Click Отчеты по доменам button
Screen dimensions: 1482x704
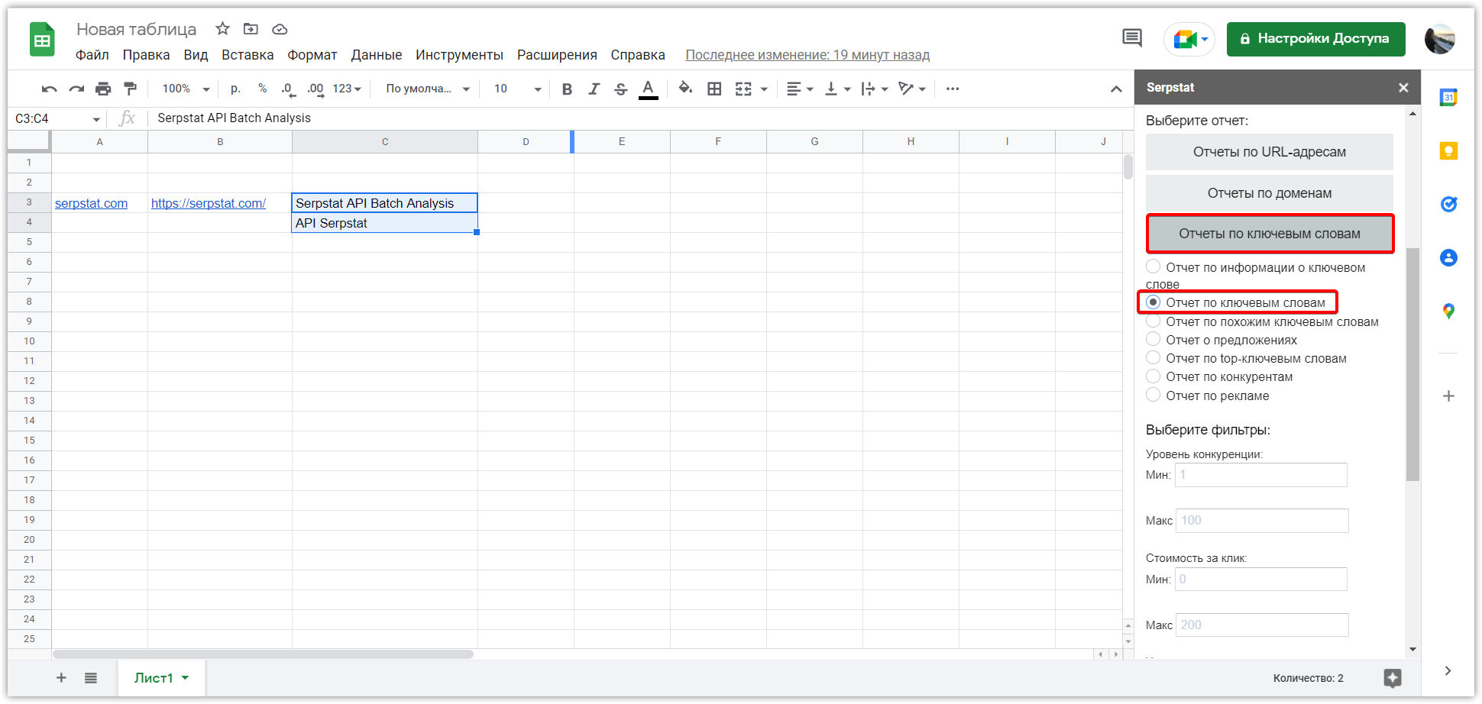tap(1270, 193)
